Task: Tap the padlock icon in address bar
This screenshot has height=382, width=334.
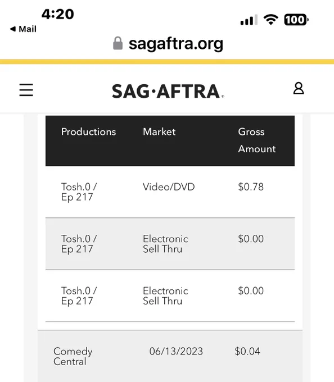Action: click(x=118, y=43)
